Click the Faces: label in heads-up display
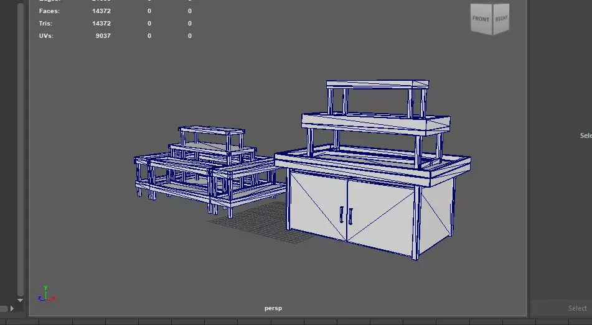Screen dimensions: 592x325 (x=49, y=11)
